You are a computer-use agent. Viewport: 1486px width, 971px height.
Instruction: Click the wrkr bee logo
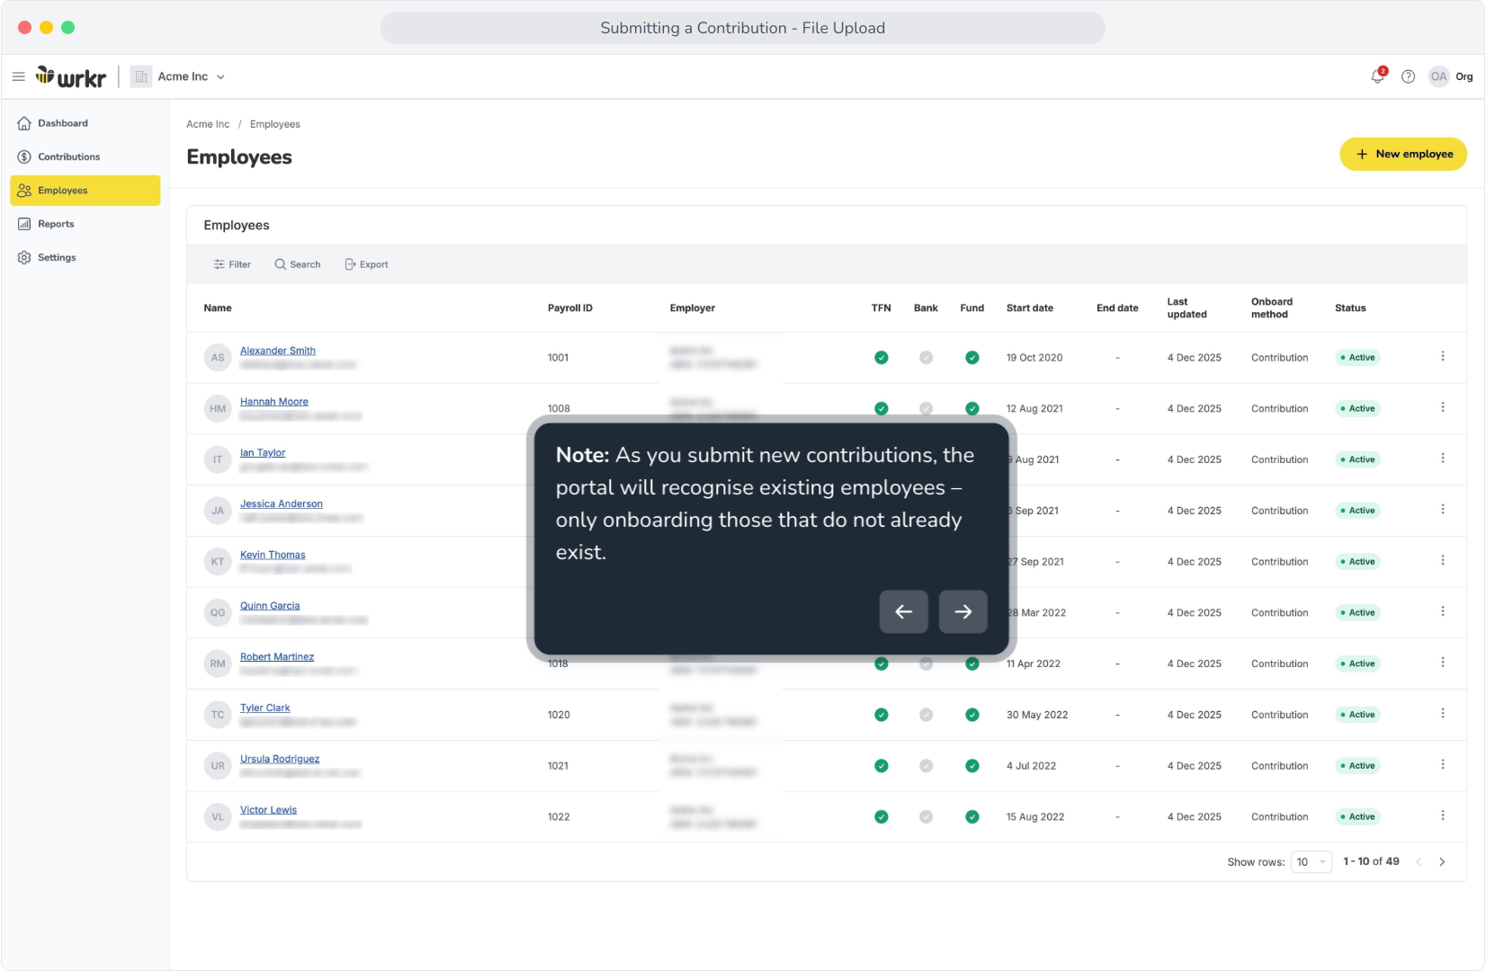click(x=71, y=76)
